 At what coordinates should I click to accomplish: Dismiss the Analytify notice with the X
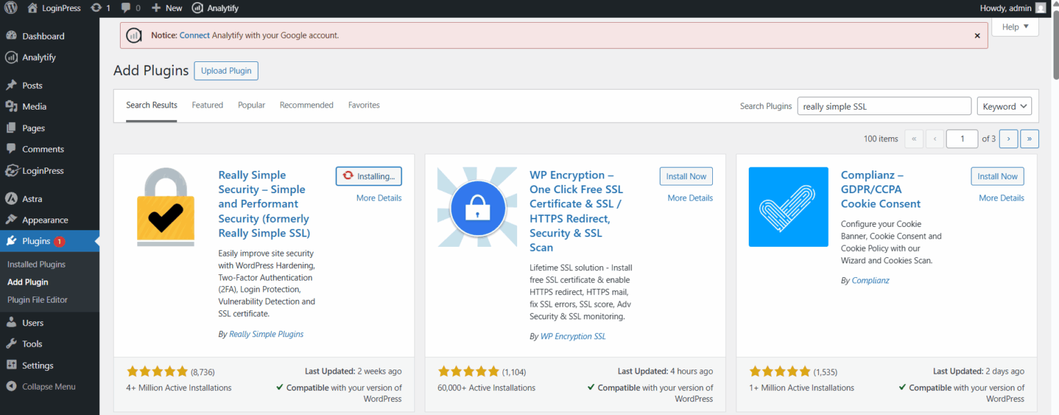(977, 35)
